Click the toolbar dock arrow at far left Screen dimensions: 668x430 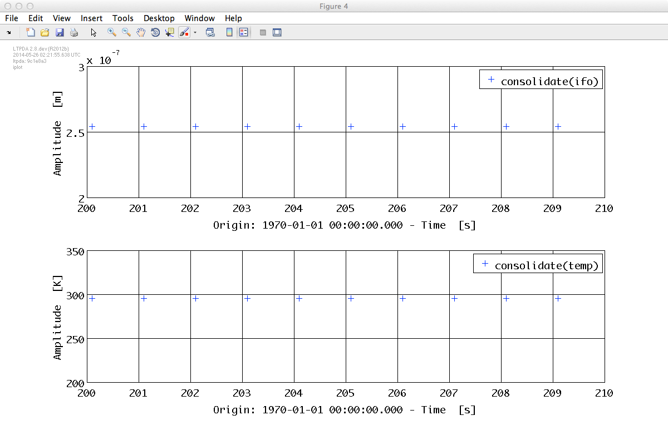[x=8, y=32]
